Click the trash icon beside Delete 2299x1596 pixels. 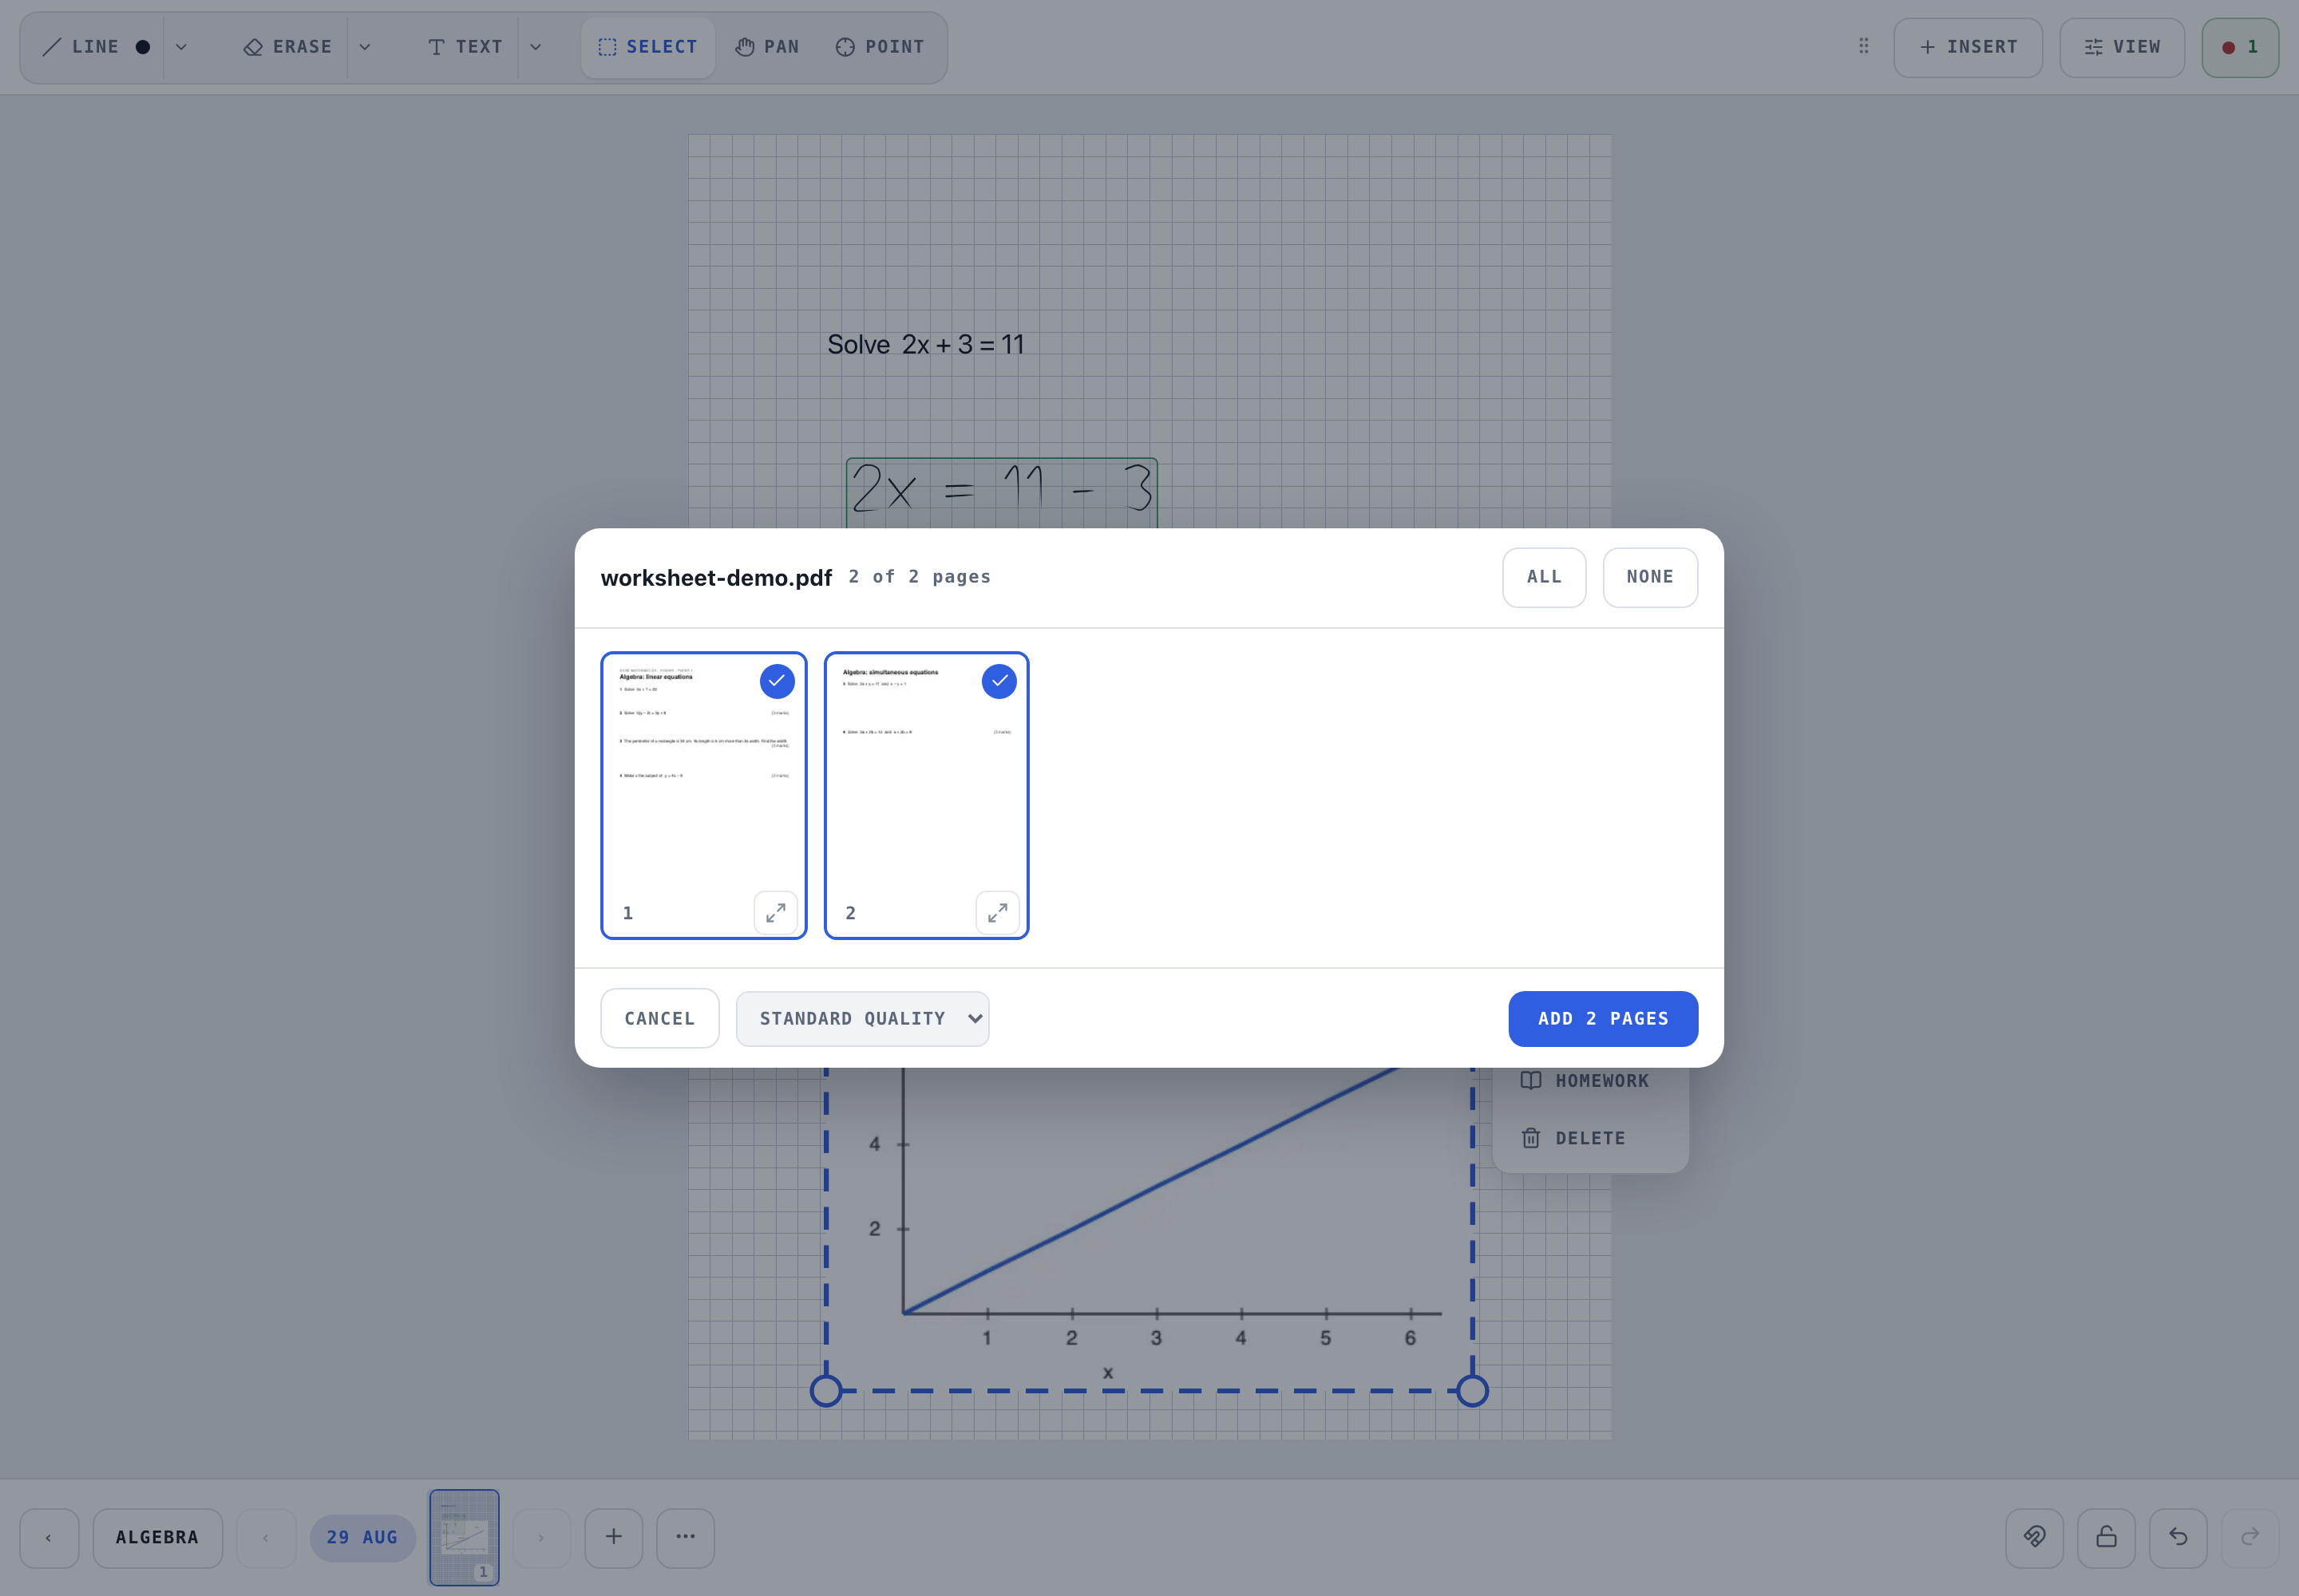(1530, 1138)
